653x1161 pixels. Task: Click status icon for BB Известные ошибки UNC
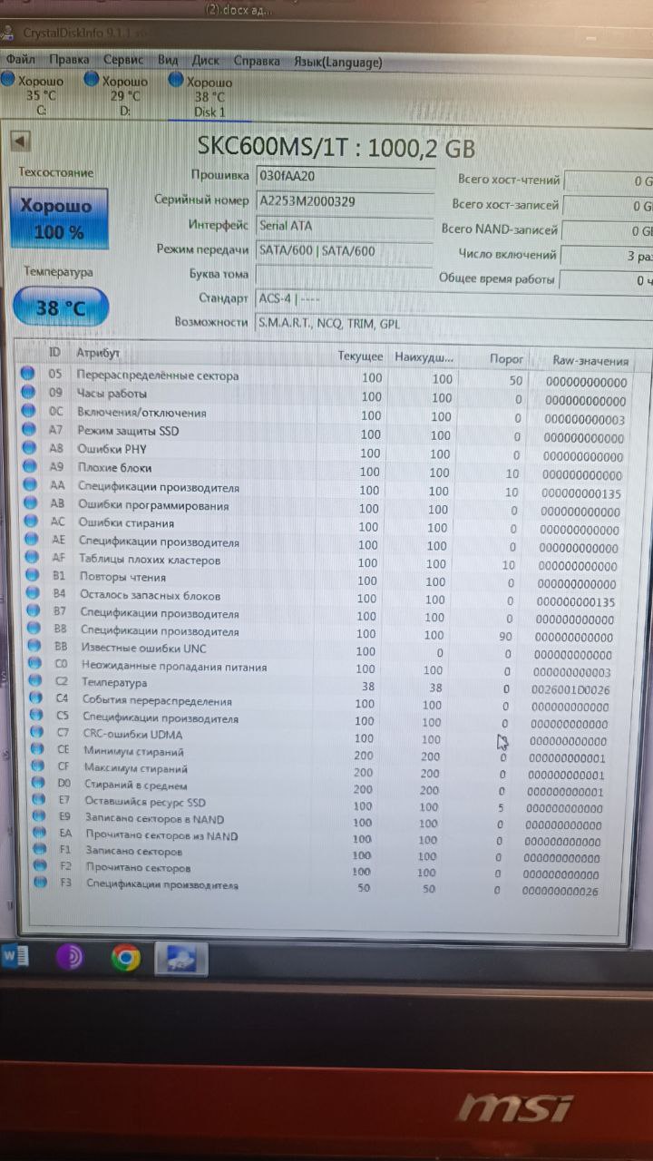[x=34, y=647]
